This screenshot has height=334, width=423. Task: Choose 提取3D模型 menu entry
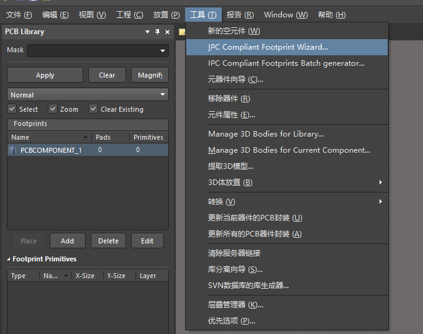click(x=287, y=166)
